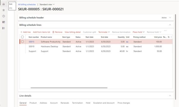Open item number S0015 link
The image size is (179, 107).
(x=31, y=42)
